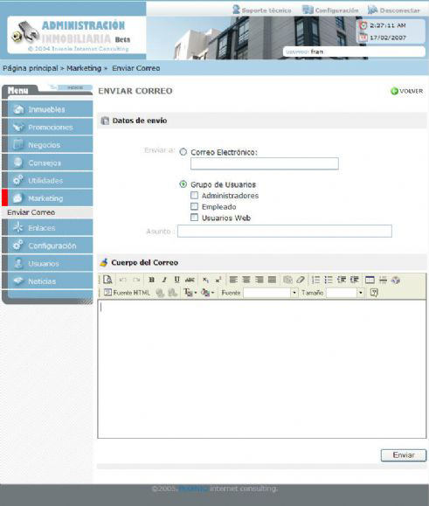
Task: Apply italic formatting in the editor
Action: pyautogui.click(x=164, y=280)
